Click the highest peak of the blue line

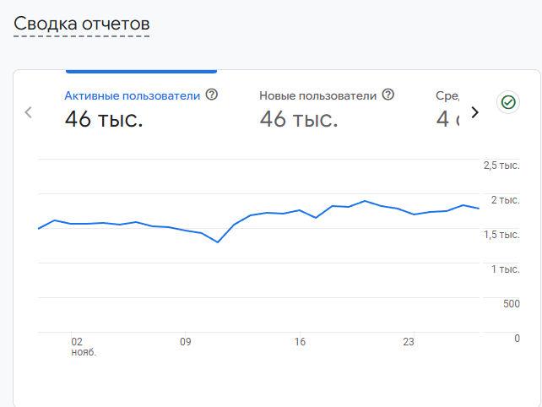[x=364, y=201]
